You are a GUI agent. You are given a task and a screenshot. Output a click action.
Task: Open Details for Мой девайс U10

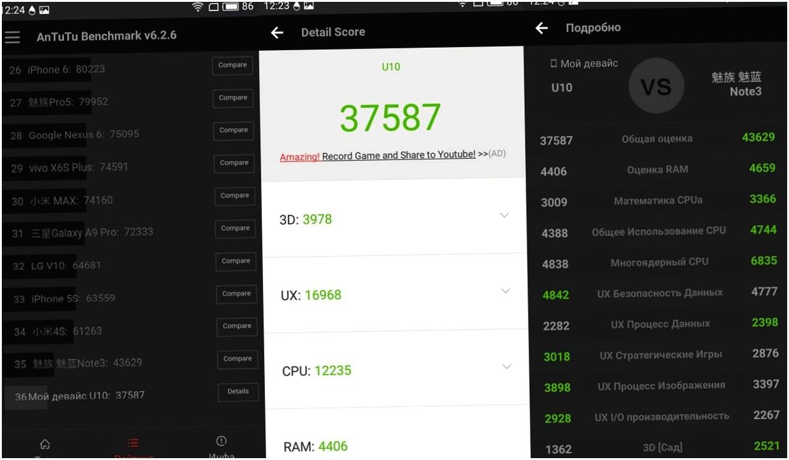(x=238, y=392)
